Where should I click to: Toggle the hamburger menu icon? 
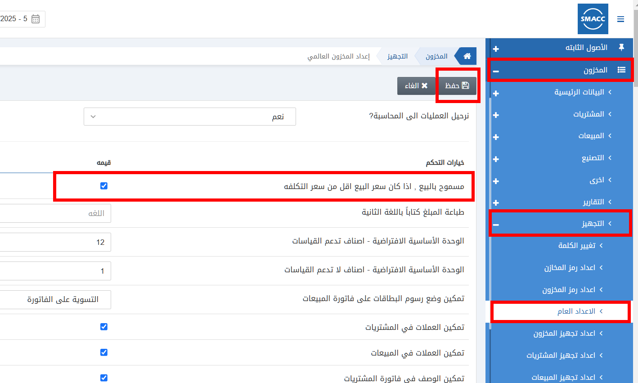(620, 19)
